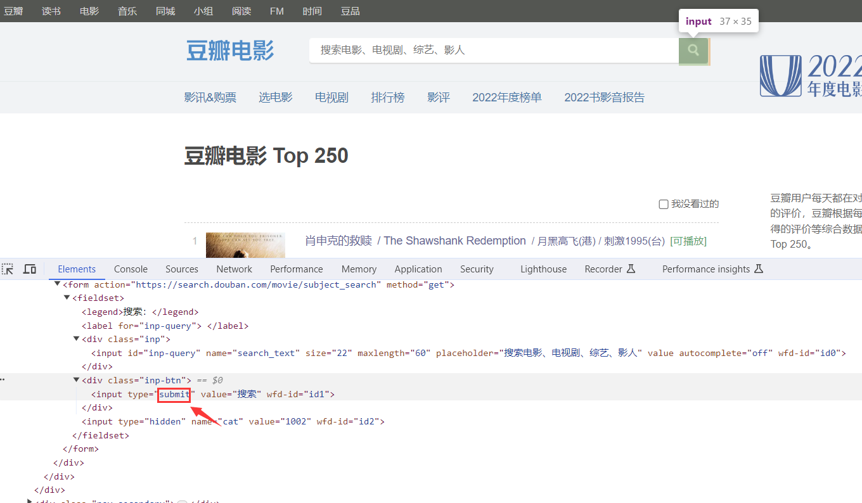Click the [可播放] label
Viewport: 862px width, 503px height.
point(688,241)
